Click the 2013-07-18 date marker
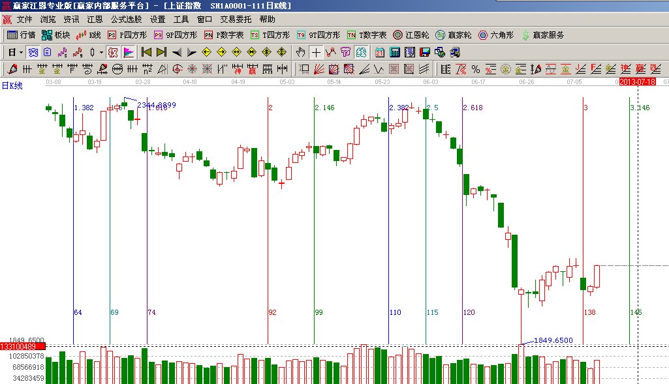Screen dimensions: 669x384 tap(638, 82)
